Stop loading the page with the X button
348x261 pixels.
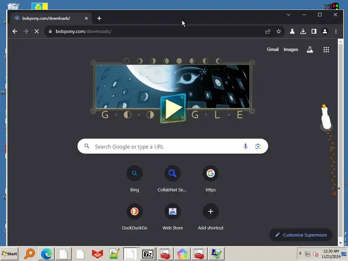tap(37, 31)
